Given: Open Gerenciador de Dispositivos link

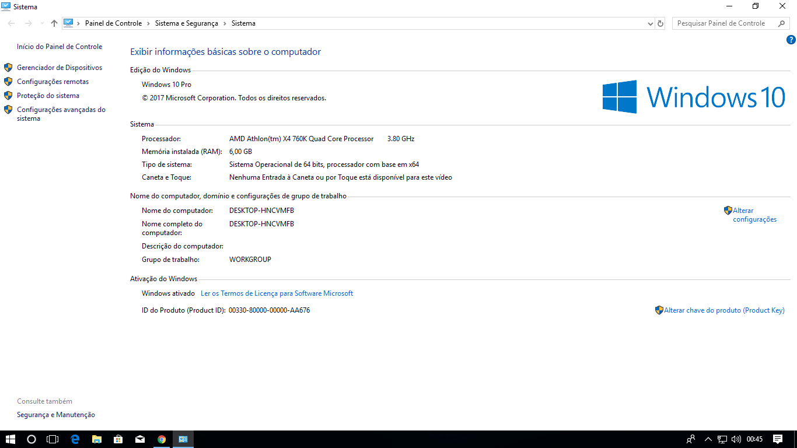Looking at the screenshot, I should [x=60, y=68].
